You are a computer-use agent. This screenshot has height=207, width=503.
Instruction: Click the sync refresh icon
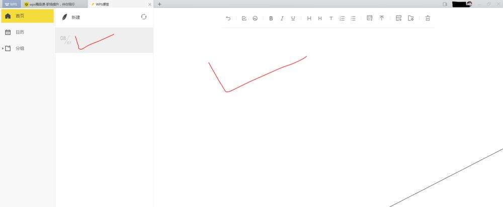144,17
